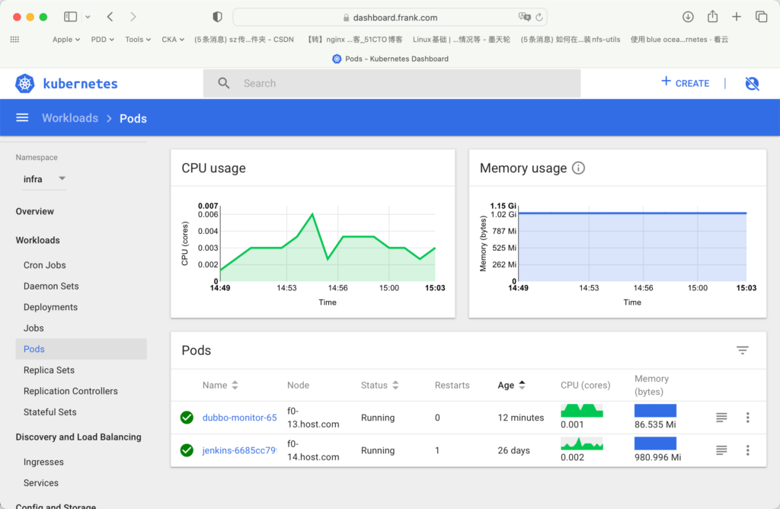Click the privacy shield icon
The image size is (780, 509).
point(217,17)
